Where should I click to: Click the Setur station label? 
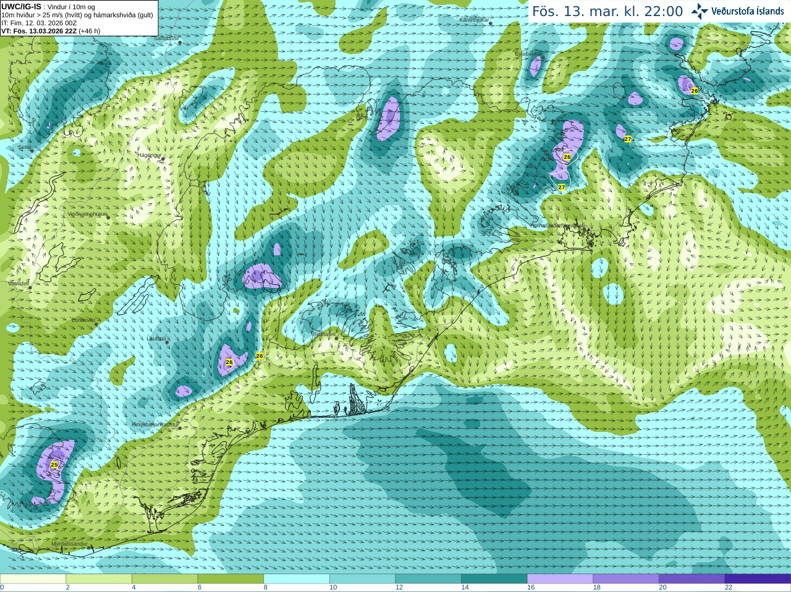(25, 148)
